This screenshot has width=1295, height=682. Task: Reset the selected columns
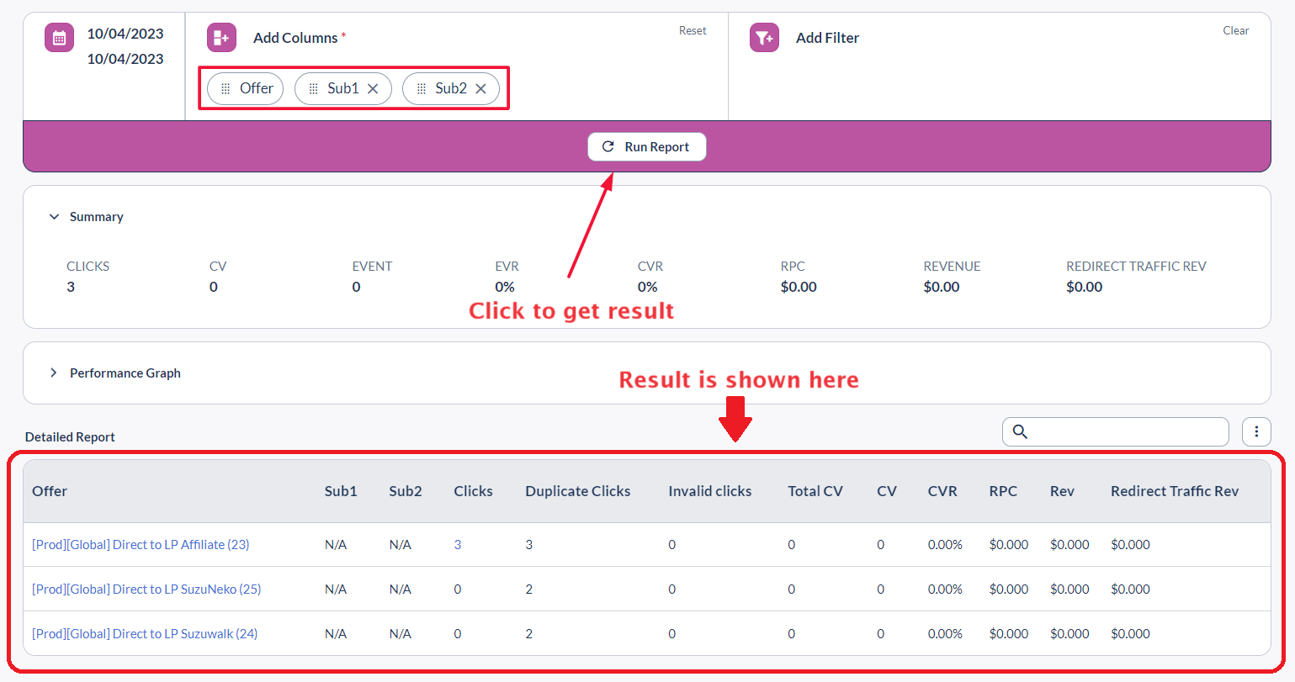693,31
